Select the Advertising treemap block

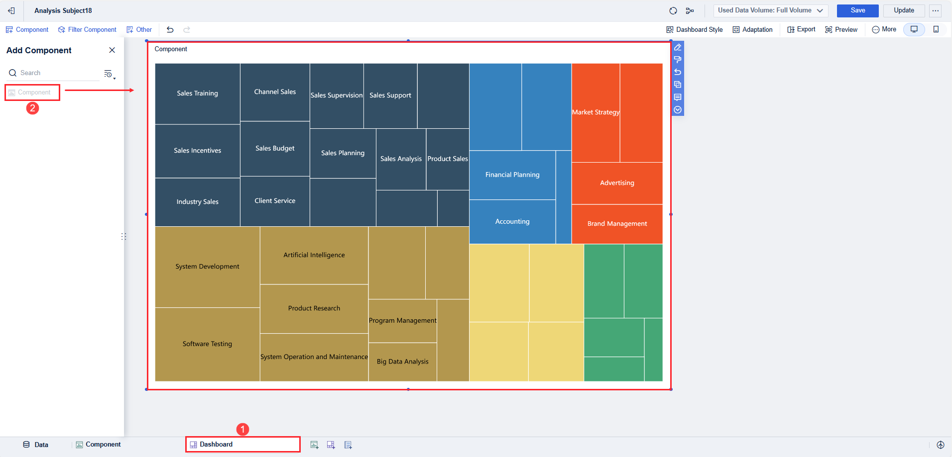(x=617, y=183)
